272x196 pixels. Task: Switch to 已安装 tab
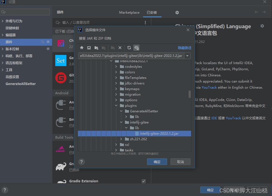pos(152,13)
